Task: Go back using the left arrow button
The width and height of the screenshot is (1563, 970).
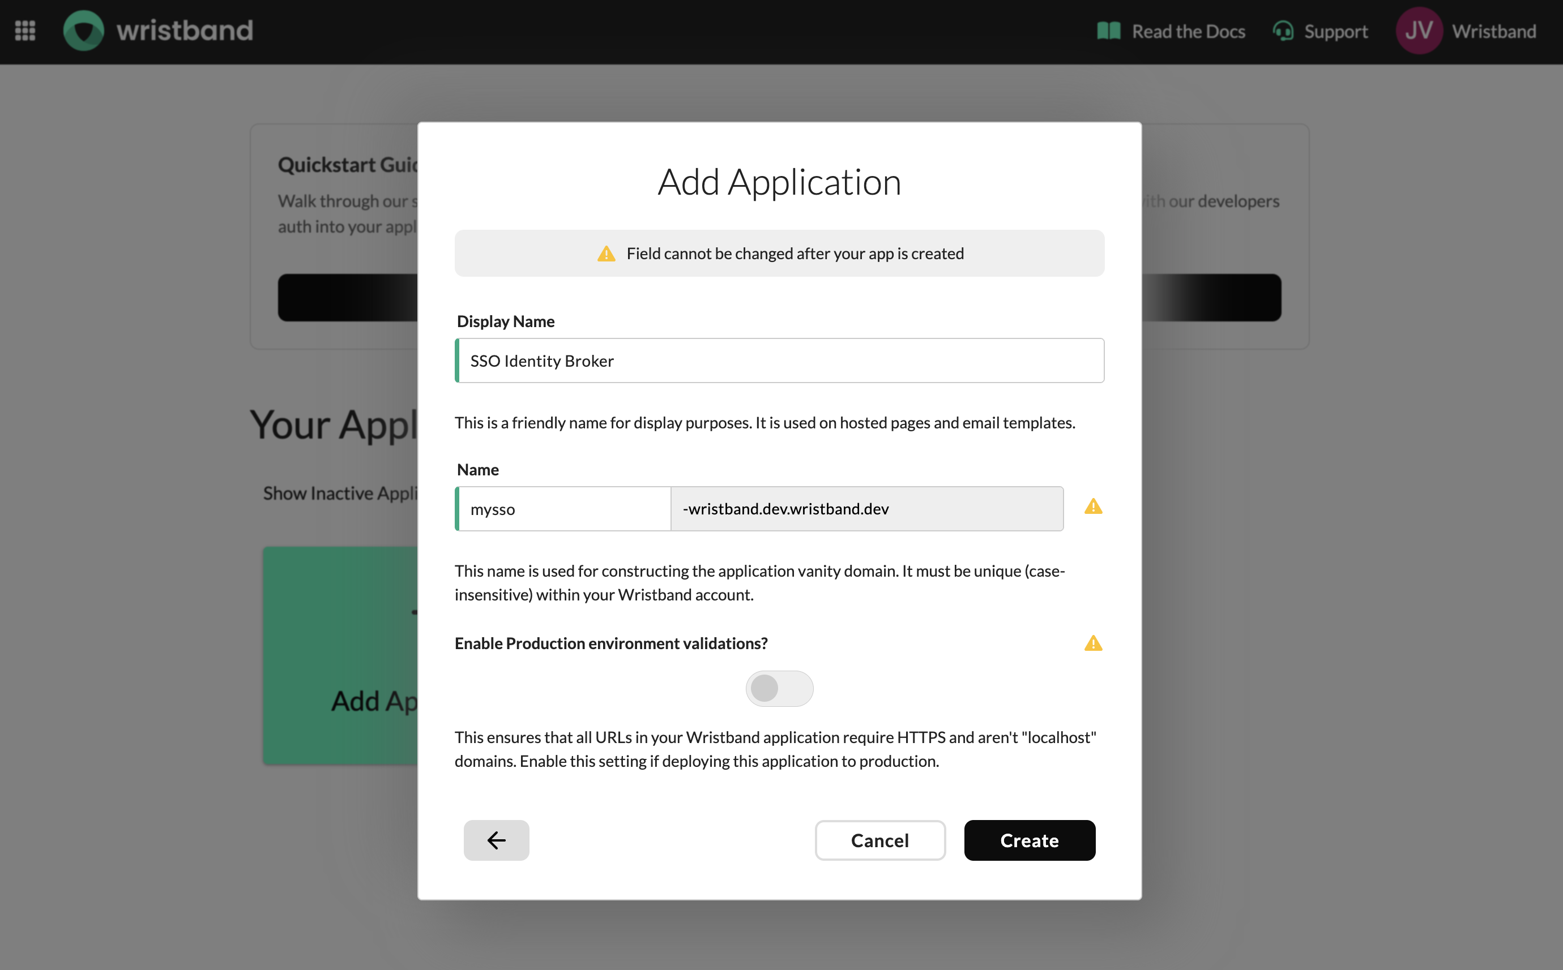Action: (x=496, y=840)
